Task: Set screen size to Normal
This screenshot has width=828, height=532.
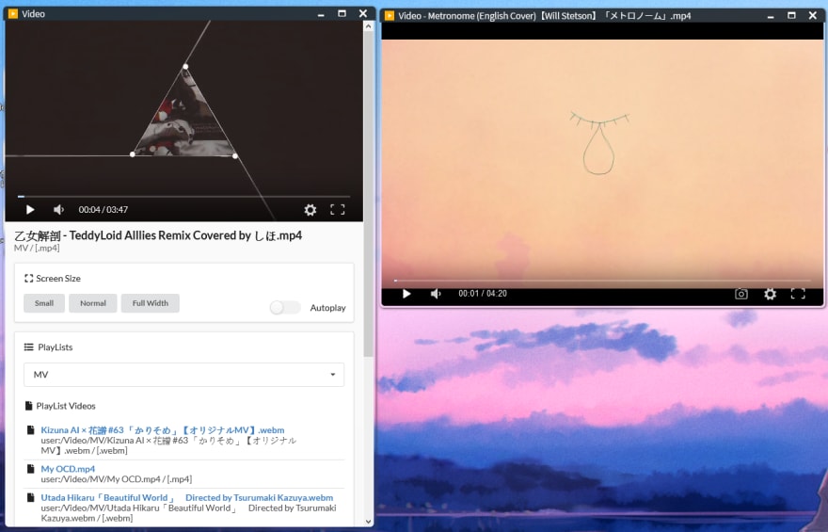Action: click(x=93, y=303)
